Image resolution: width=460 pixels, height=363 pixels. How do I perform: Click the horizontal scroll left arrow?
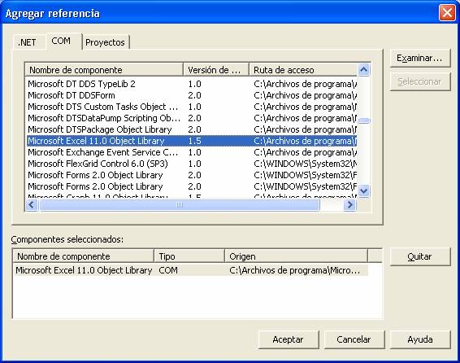click(32, 205)
